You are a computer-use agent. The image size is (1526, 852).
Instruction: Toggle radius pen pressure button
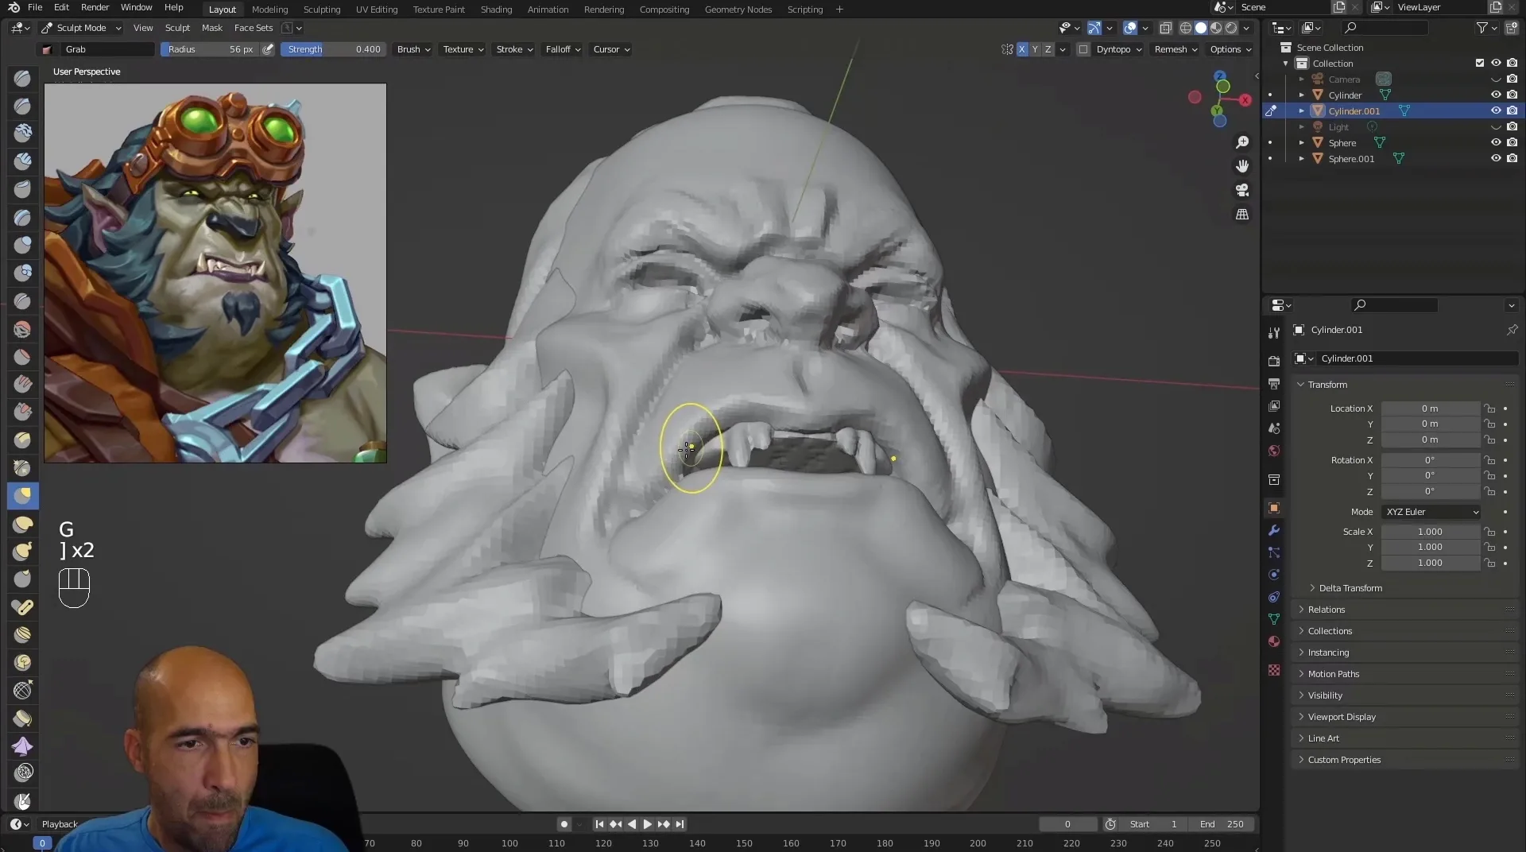269,49
